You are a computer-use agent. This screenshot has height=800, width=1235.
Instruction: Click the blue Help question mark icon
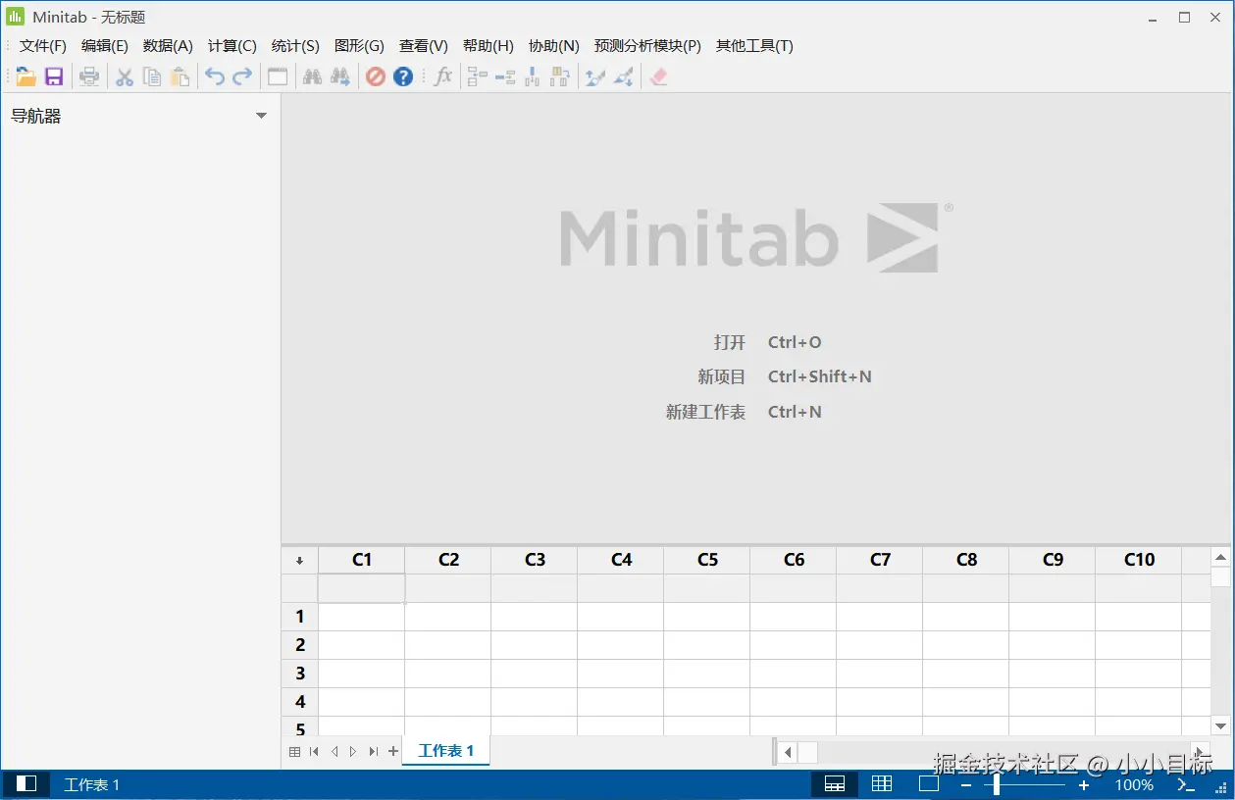[403, 76]
